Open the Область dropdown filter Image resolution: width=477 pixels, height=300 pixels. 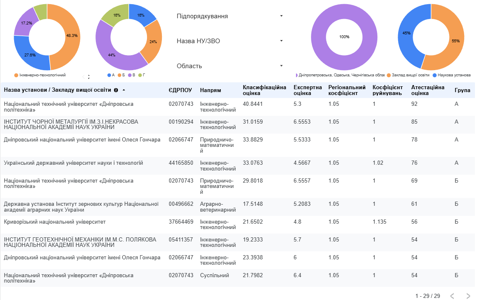pyautogui.click(x=230, y=66)
